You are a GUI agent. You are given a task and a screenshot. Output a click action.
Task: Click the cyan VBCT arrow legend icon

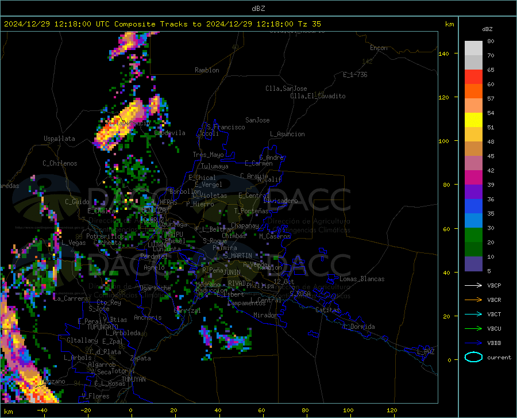pyautogui.click(x=473, y=314)
